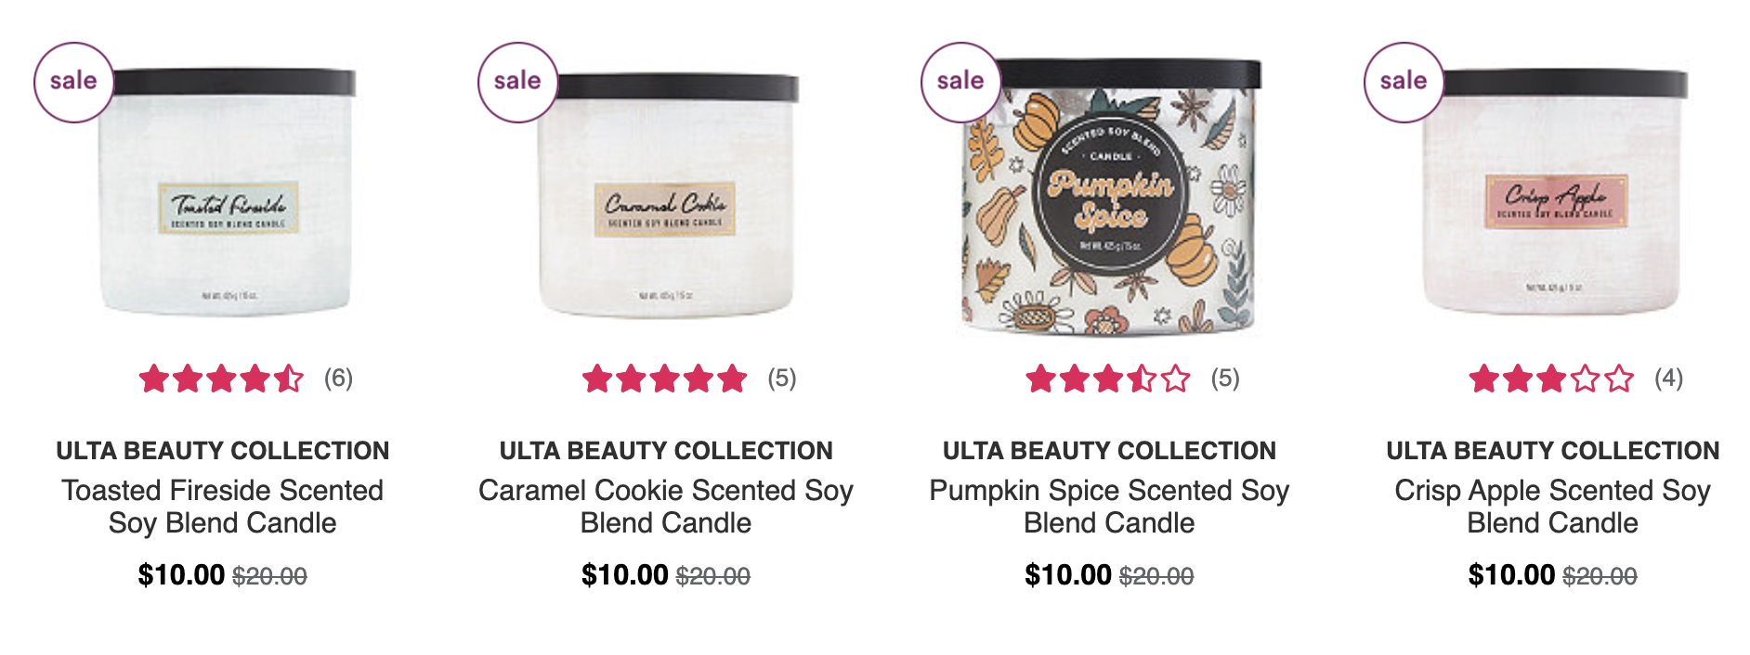Click the sale badge on Crisp Apple candle
Image resolution: width=1750 pixels, height=655 pixels.
[x=1404, y=82]
